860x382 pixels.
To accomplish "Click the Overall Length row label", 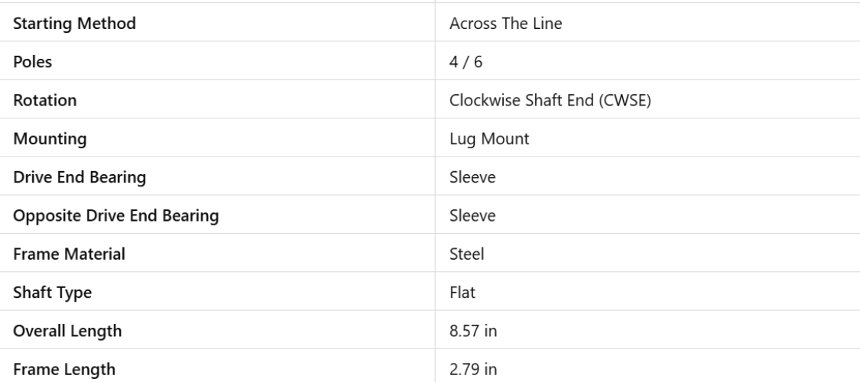I will point(67,332).
